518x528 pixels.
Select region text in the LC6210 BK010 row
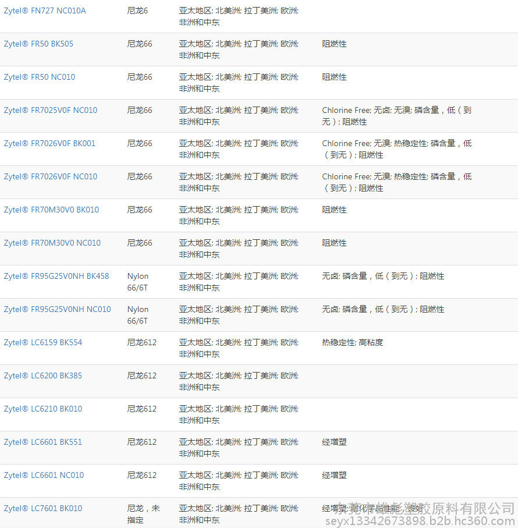pos(239,414)
